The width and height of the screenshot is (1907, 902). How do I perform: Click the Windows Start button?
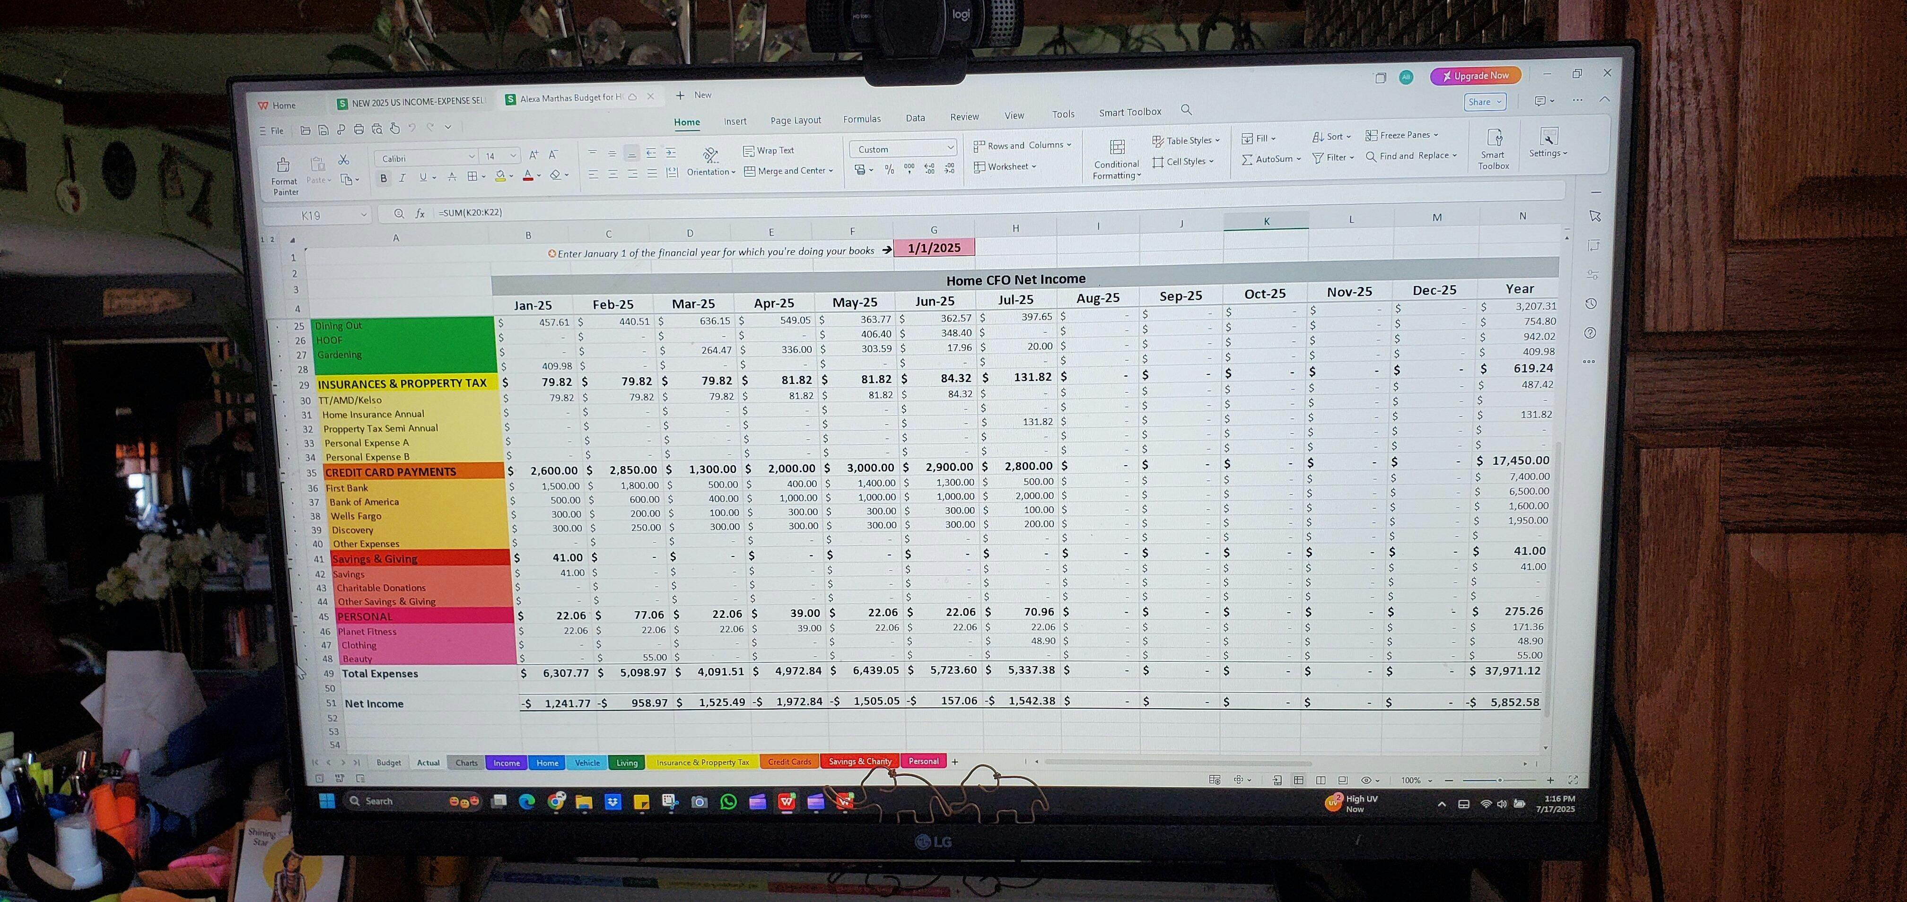click(326, 801)
